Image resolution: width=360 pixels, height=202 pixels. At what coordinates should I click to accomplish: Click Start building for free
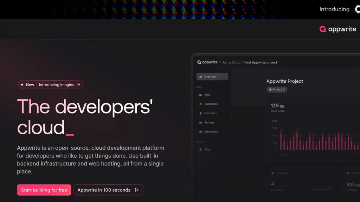point(44,190)
